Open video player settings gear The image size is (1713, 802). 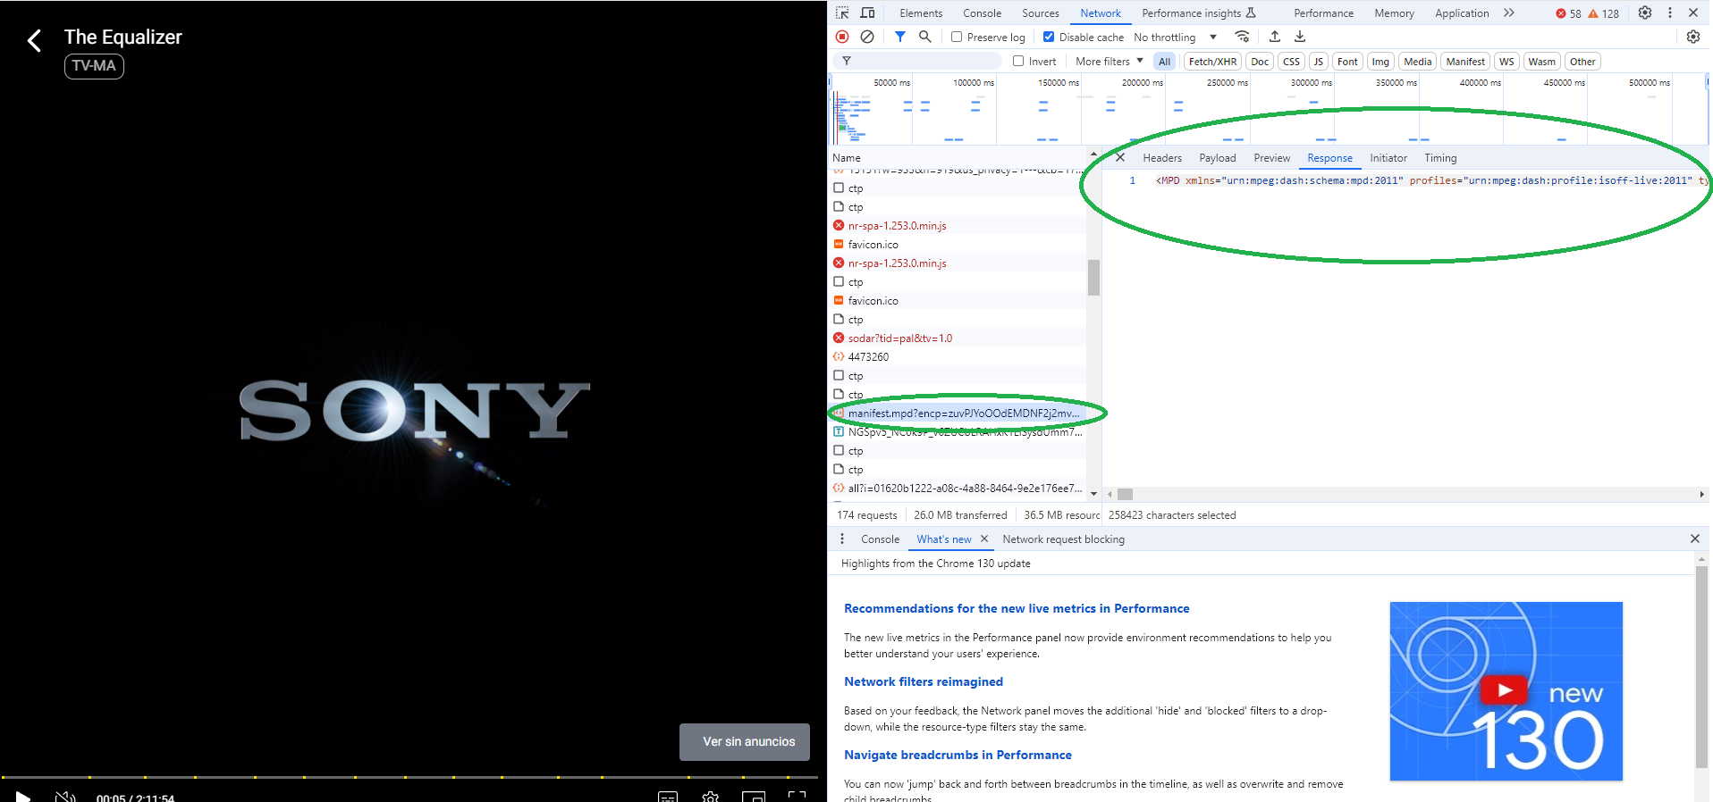[x=711, y=797]
